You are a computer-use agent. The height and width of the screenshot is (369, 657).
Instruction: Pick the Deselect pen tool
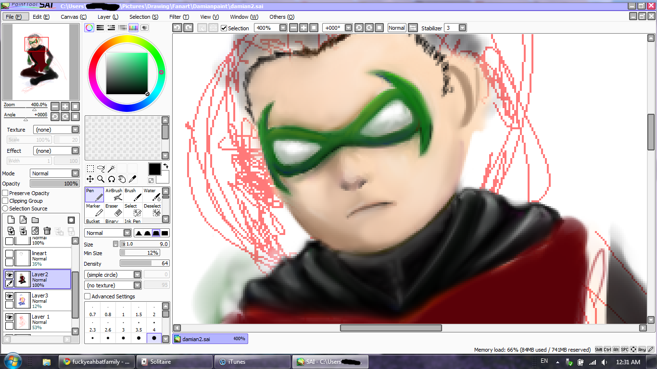[x=152, y=210]
